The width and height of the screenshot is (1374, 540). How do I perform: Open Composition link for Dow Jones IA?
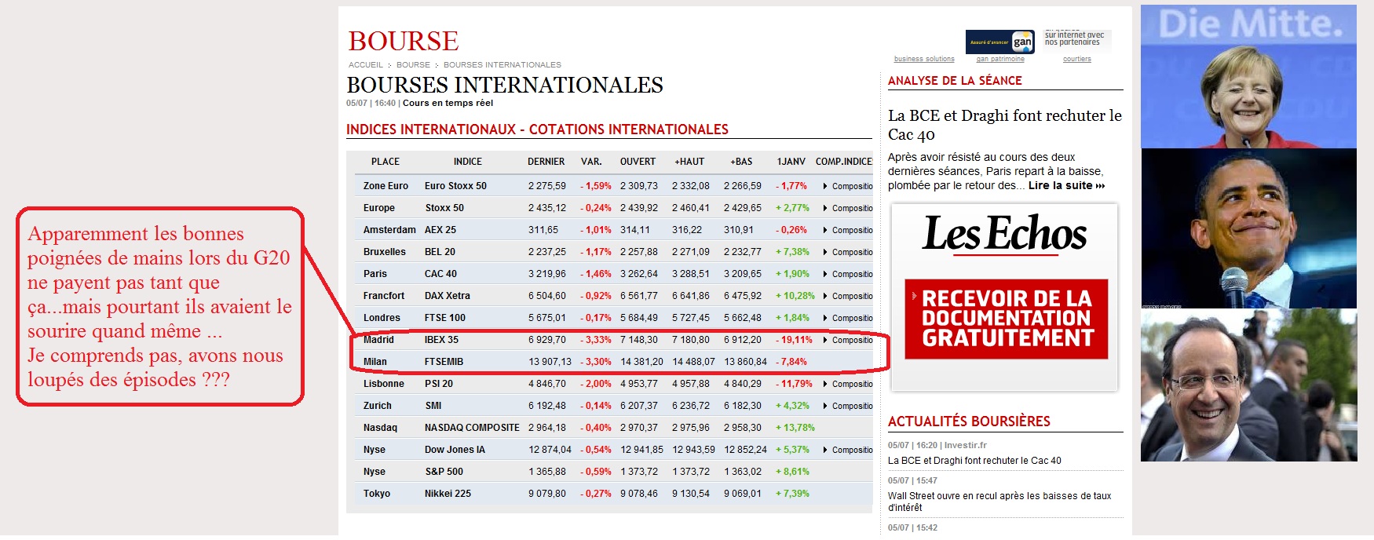[x=848, y=450]
